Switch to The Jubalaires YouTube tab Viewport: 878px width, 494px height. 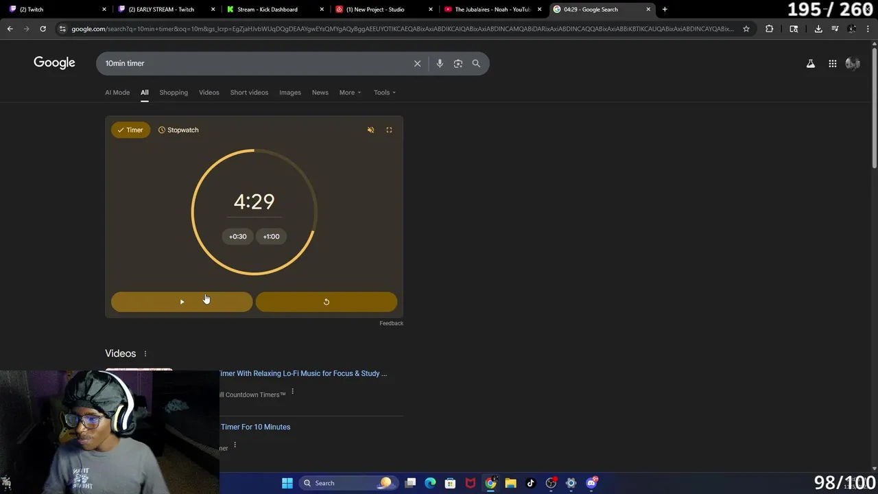point(491,10)
